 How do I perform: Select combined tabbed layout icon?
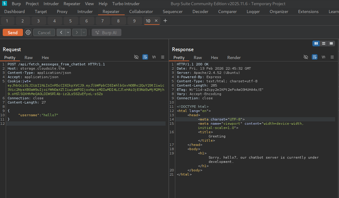coord(331,44)
